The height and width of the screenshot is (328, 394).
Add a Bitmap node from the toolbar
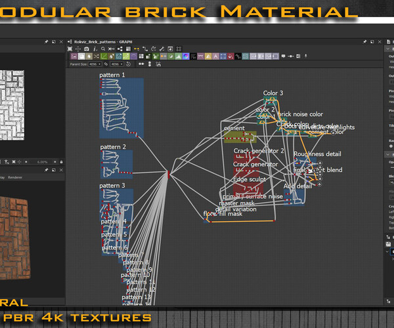click(74, 56)
